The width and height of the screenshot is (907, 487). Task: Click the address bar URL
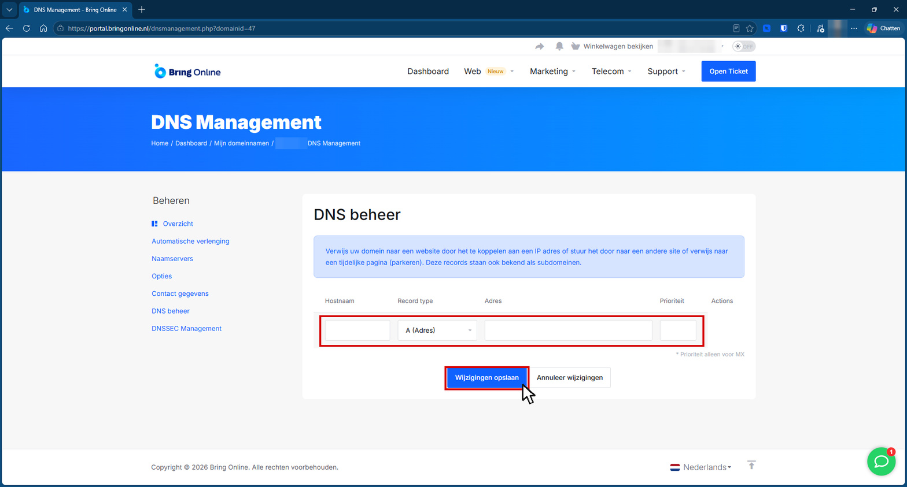161,28
